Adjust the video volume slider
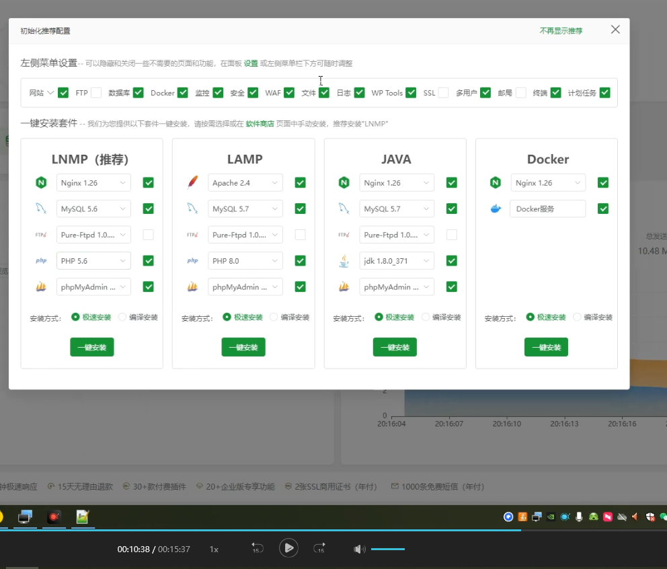The height and width of the screenshot is (569, 667). (387, 549)
